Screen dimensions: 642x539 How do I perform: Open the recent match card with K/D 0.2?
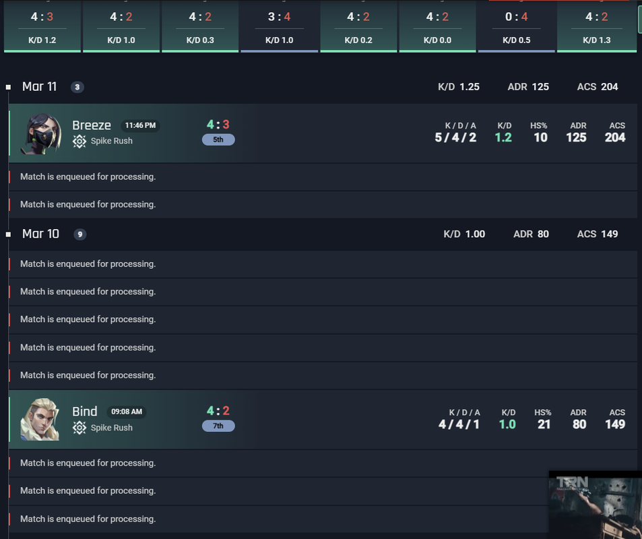click(358, 26)
